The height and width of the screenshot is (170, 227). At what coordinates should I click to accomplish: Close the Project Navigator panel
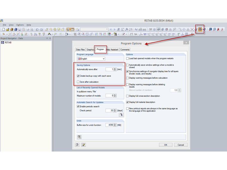tap(50, 38)
